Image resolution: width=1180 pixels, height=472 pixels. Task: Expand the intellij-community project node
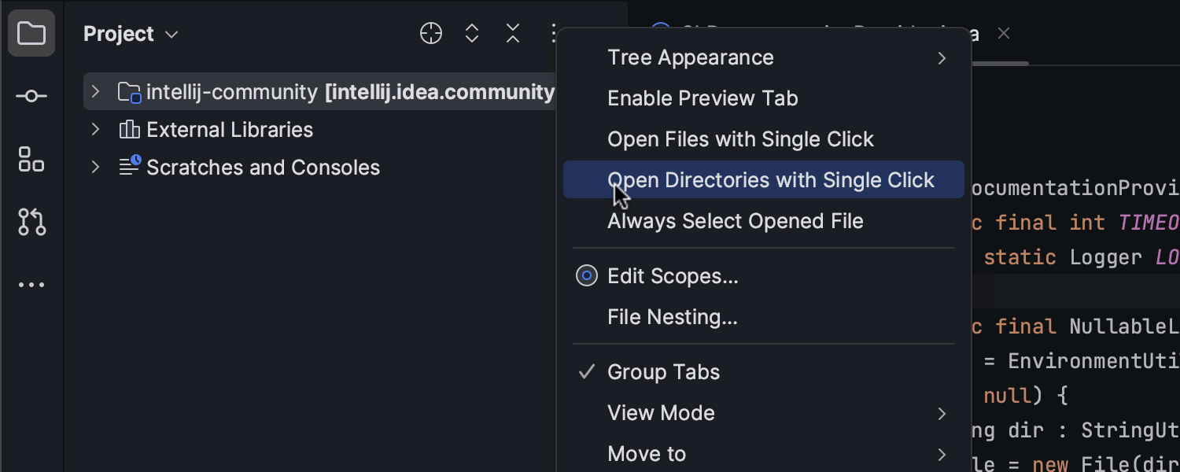click(x=95, y=92)
